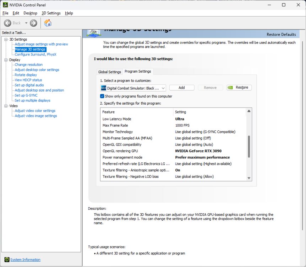This screenshot has width=306, height=267.
Task: Click the NVIDIA logo on Restore button
Action: pos(230,88)
